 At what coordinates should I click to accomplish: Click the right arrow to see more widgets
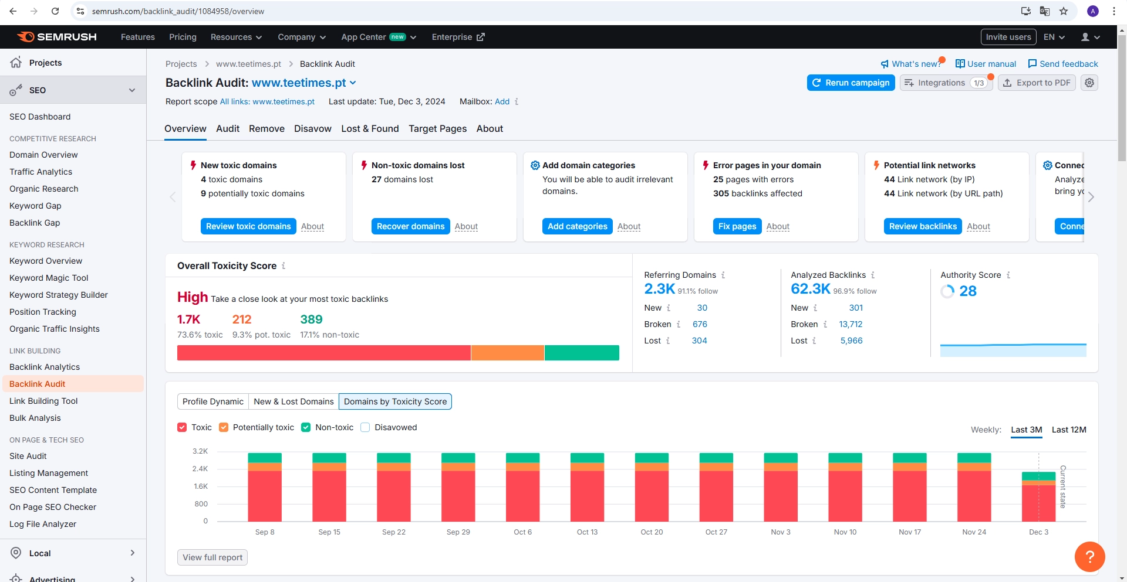click(1091, 197)
